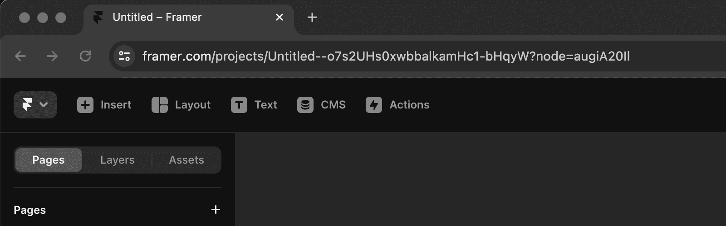
Task: Open the CMS database icon
Action: coord(305,105)
